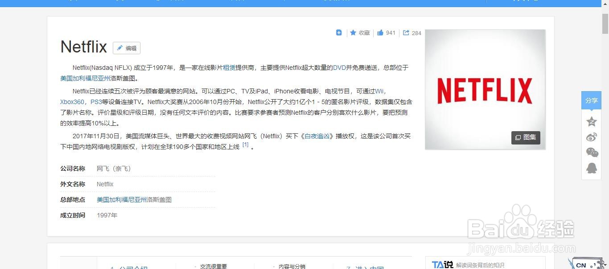Click the share icon with 284

pyautogui.click(x=412, y=33)
